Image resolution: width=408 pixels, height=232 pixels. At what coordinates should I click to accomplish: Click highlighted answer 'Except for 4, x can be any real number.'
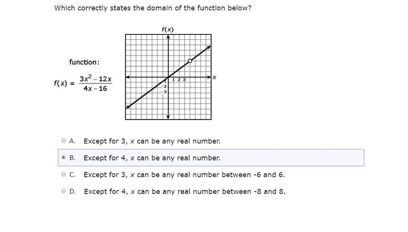tap(152, 158)
